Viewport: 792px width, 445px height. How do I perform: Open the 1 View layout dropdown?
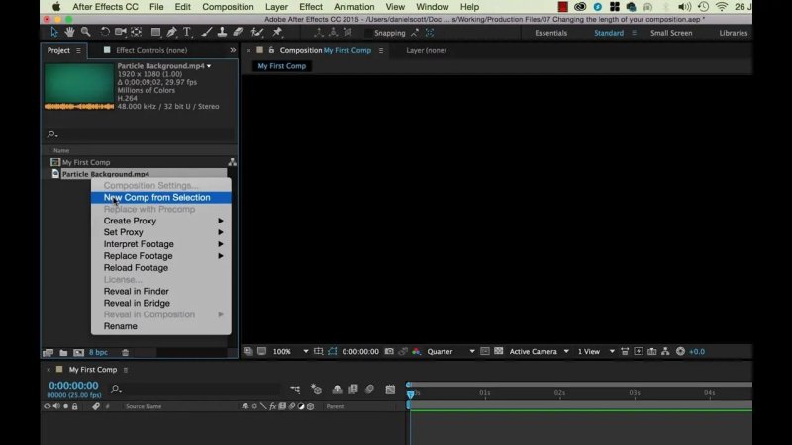(x=596, y=352)
